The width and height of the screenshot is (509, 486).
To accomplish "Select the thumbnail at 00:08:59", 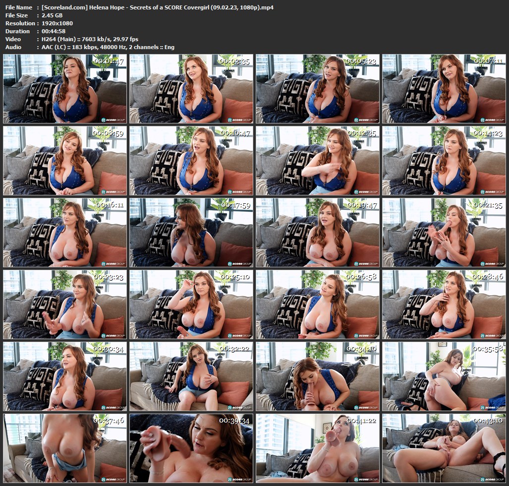I will coord(65,161).
